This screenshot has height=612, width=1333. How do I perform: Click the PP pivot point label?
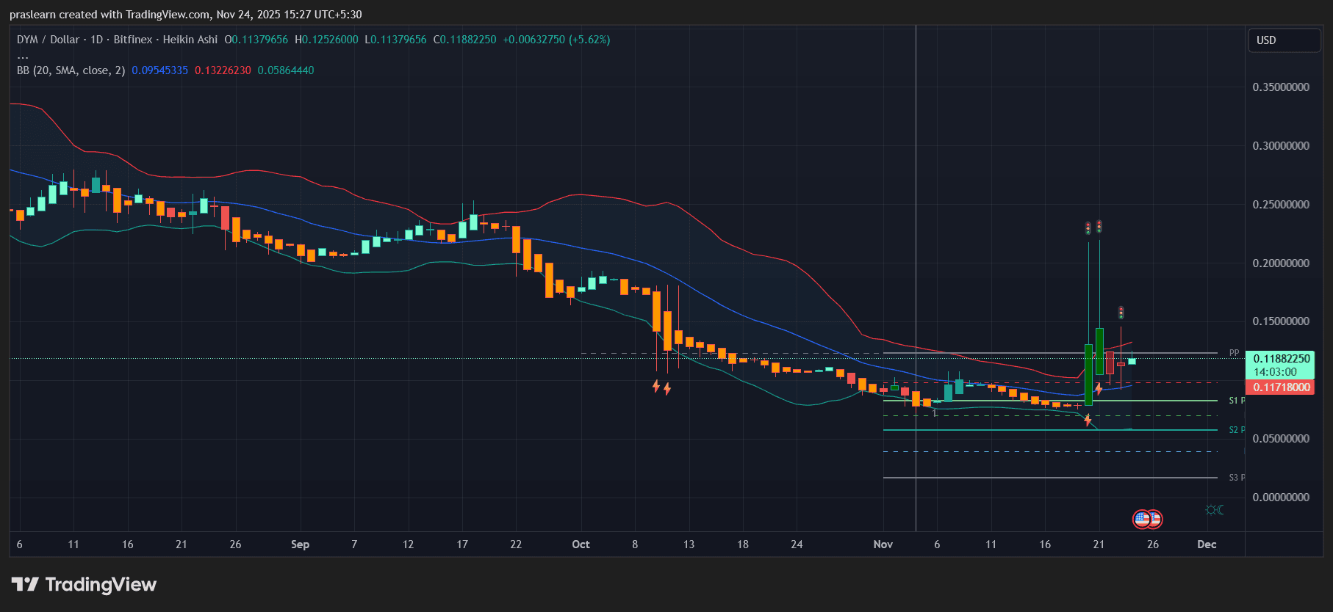coord(1234,353)
